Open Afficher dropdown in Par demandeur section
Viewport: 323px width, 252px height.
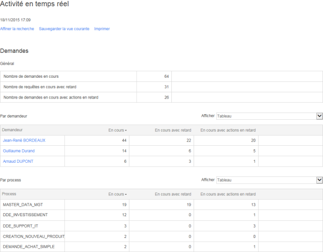click(x=269, y=116)
